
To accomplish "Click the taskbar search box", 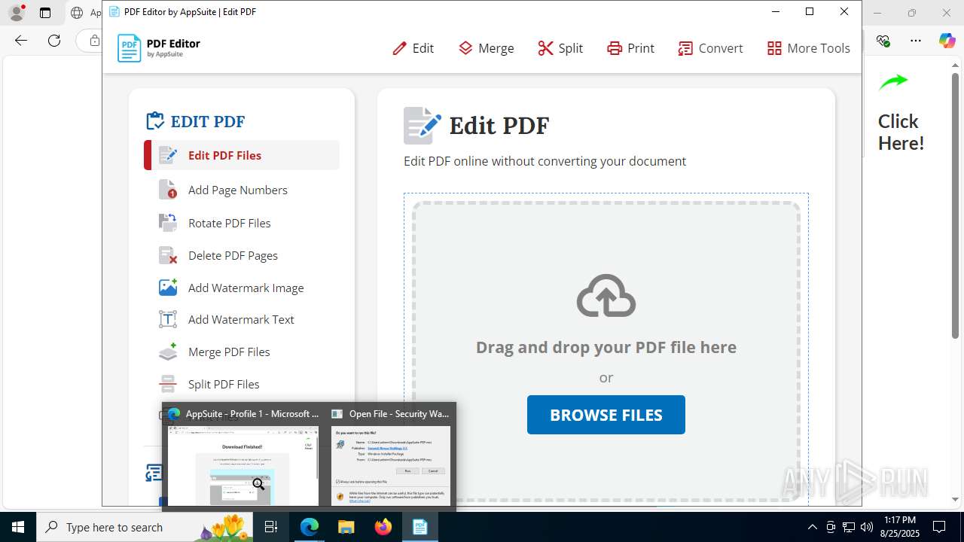I will pos(145,527).
